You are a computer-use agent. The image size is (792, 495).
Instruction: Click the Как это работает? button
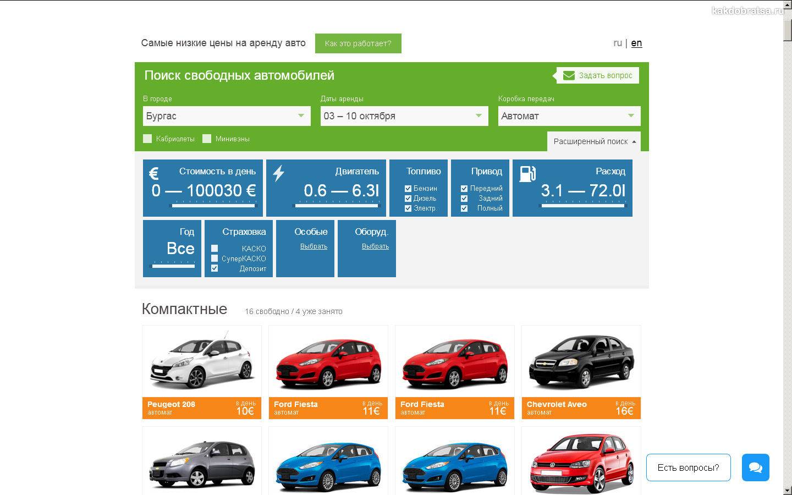(x=358, y=43)
